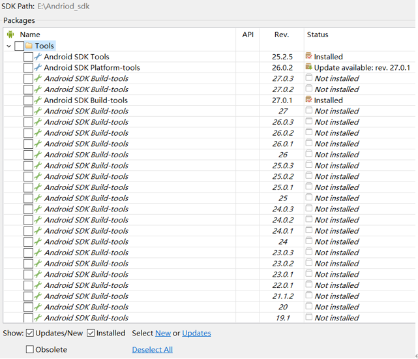Click update available icon for Platform-tools
This screenshot has width=418, height=359.
click(x=309, y=67)
